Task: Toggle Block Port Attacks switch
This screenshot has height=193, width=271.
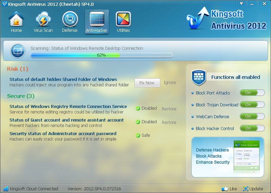Action: [252, 93]
